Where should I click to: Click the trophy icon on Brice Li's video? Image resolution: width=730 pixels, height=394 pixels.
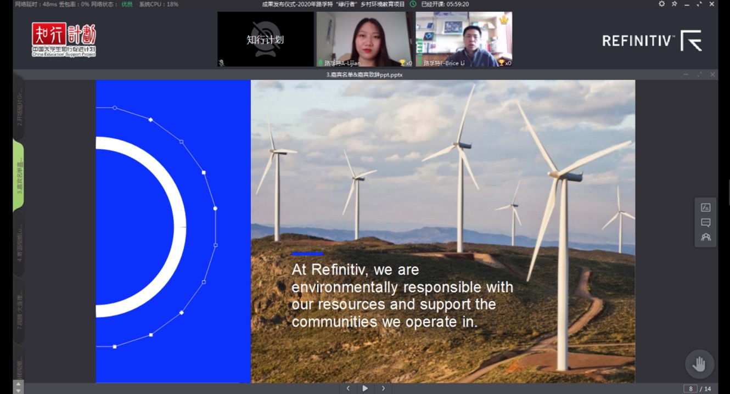(501, 63)
